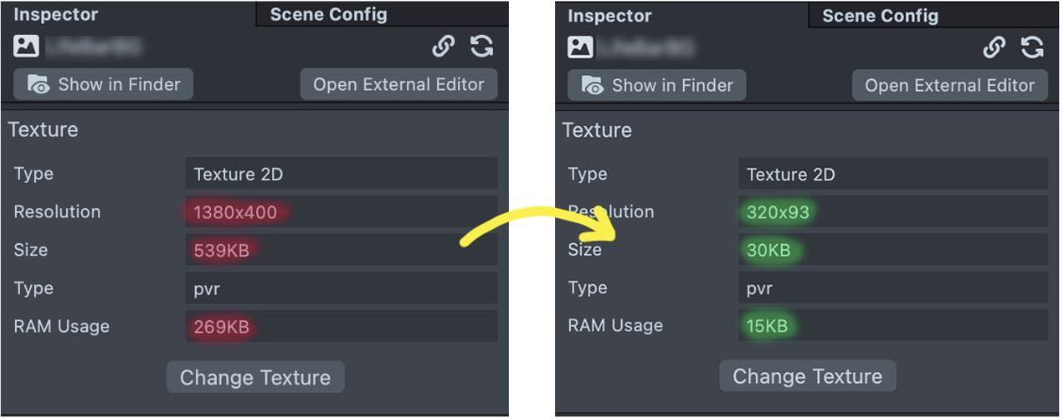The width and height of the screenshot is (1063, 420).
Task: Click the link icon in the left Inspector panel
Action: coord(443,47)
